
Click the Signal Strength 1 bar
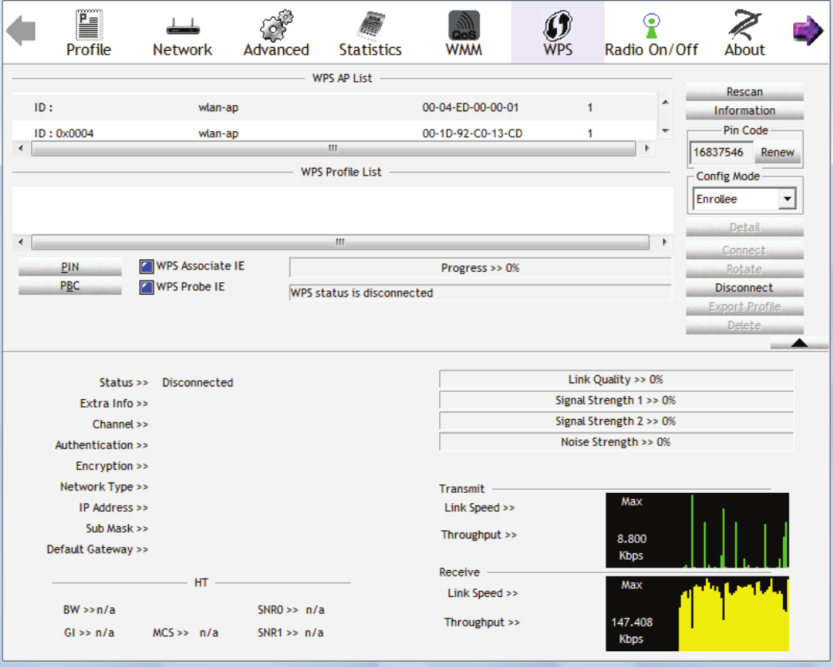coord(617,401)
